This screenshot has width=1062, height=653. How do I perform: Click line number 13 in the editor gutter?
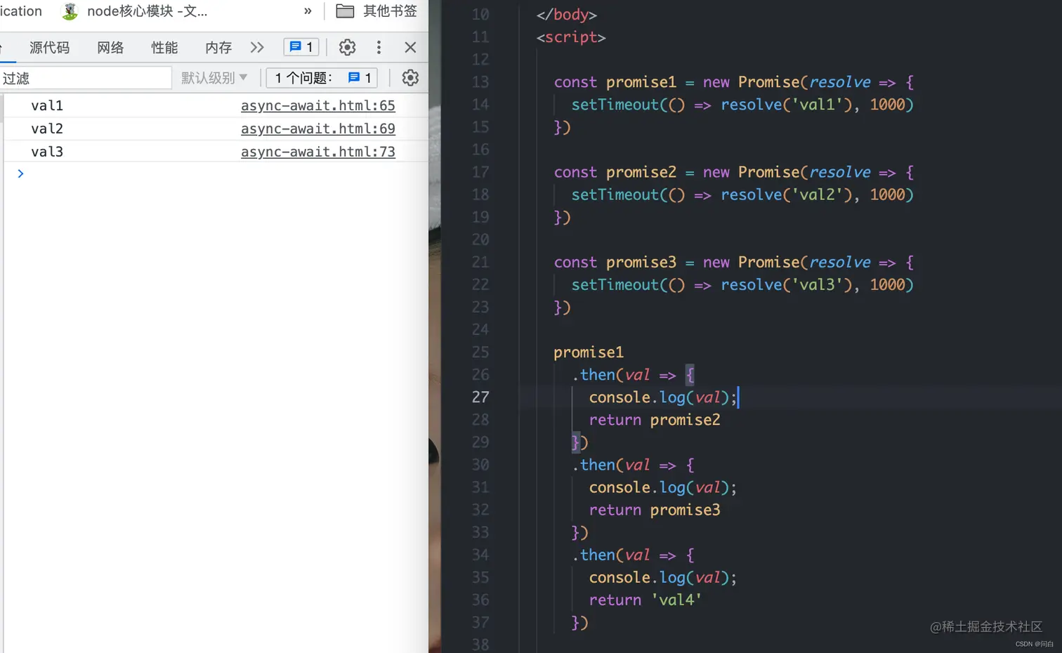480,82
